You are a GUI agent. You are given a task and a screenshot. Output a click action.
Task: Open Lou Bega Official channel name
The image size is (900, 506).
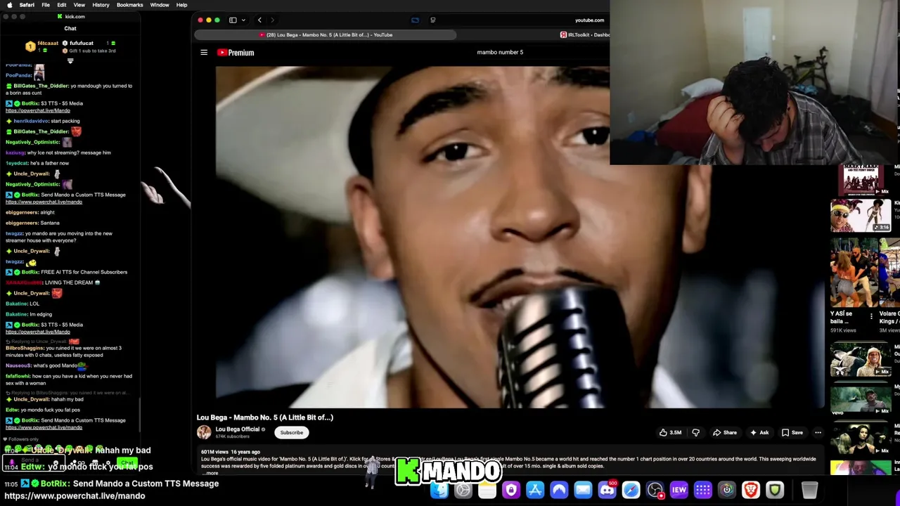238,429
